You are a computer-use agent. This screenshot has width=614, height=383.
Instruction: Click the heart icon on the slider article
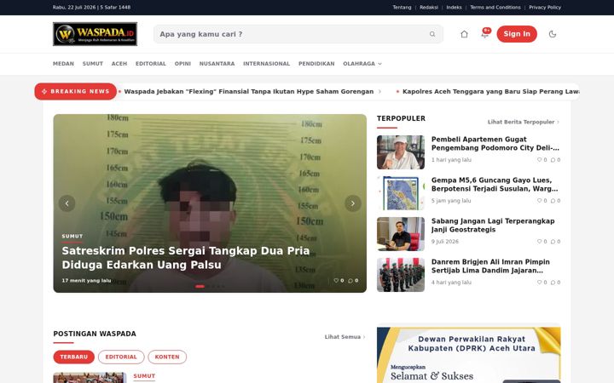pyautogui.click(x=336, y=281)
